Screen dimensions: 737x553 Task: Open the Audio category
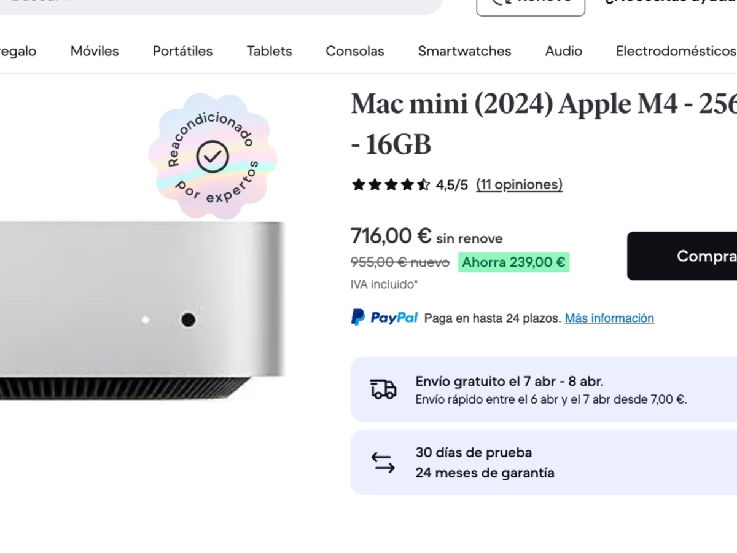pos(563,51)
